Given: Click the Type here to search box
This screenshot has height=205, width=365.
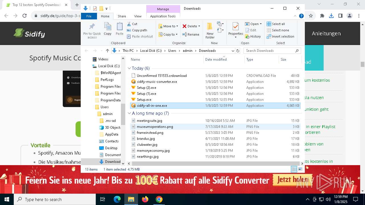Looking at the screenshot, I should click(55, 199).
